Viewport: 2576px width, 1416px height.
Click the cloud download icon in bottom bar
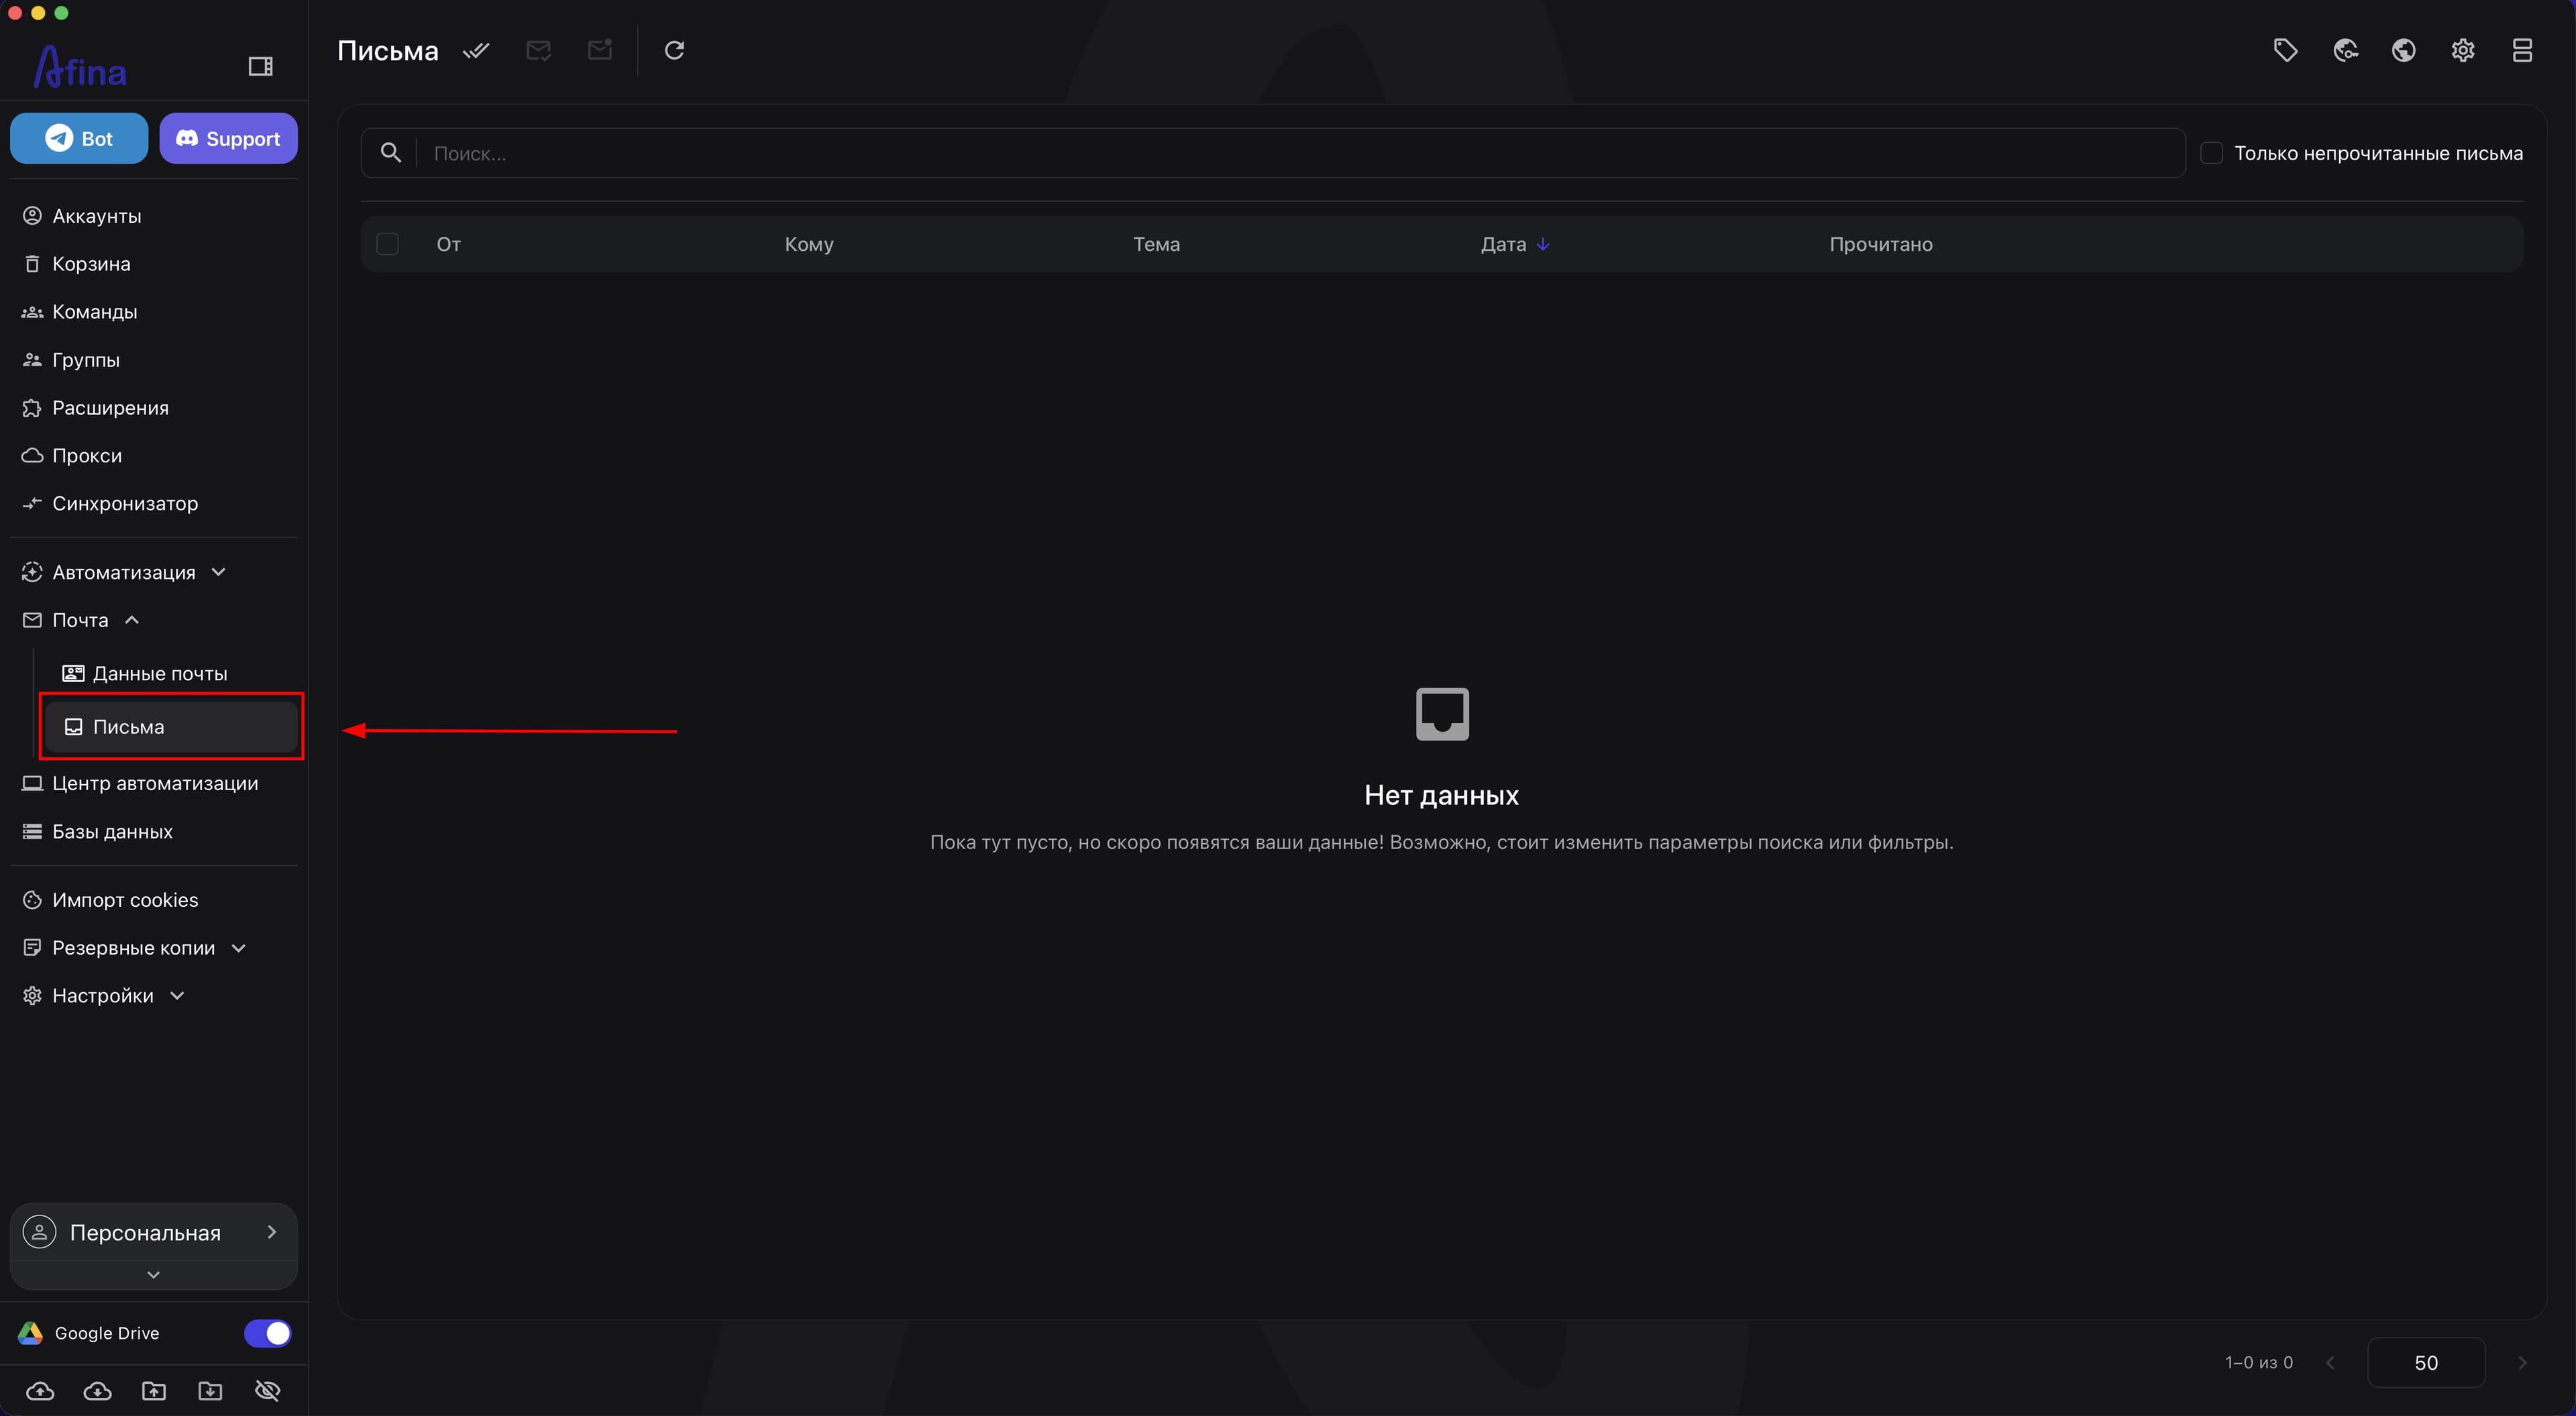[97, 1390]
